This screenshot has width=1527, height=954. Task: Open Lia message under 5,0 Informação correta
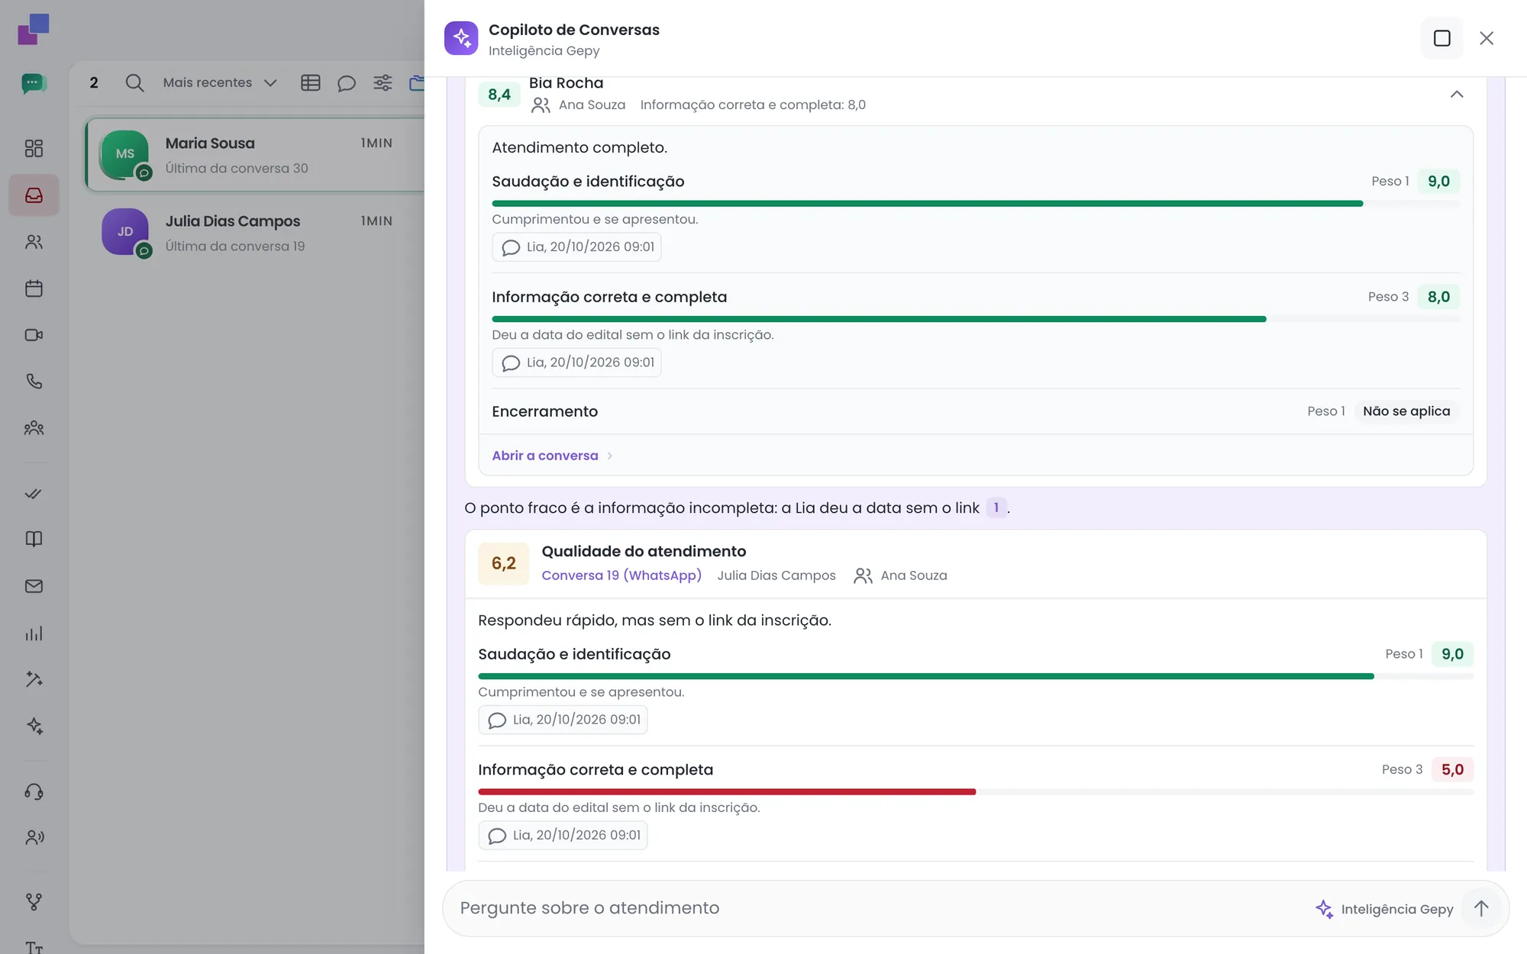point(563,835)
